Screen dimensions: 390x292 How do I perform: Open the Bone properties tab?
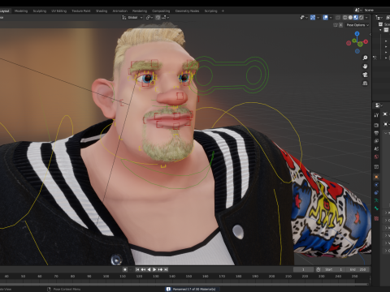tap(376, 208)
